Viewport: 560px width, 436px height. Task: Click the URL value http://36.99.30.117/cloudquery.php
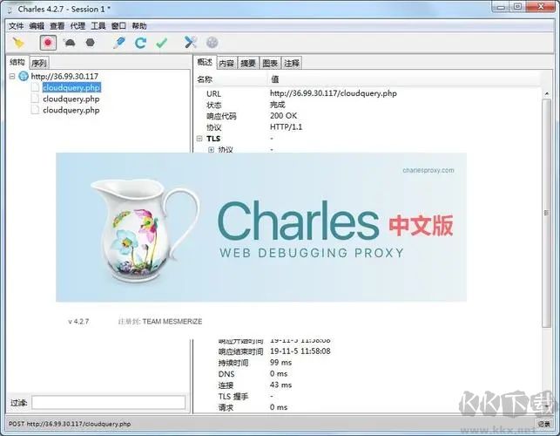[x=334, y=93]
